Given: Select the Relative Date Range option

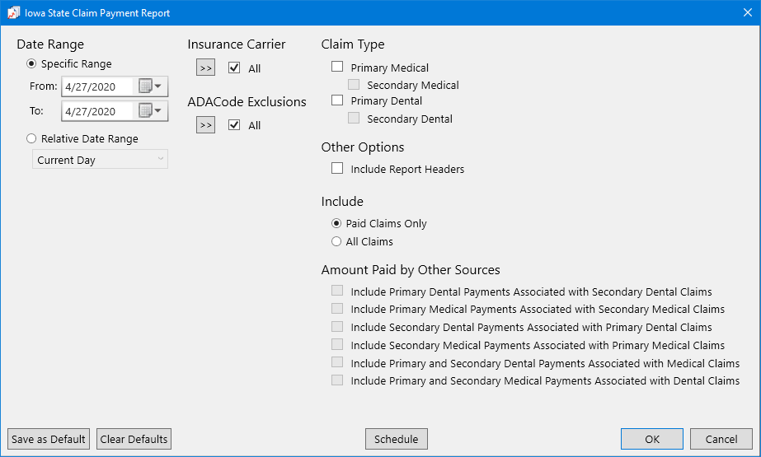Looking at the screenshot, I should pos(32,139).
